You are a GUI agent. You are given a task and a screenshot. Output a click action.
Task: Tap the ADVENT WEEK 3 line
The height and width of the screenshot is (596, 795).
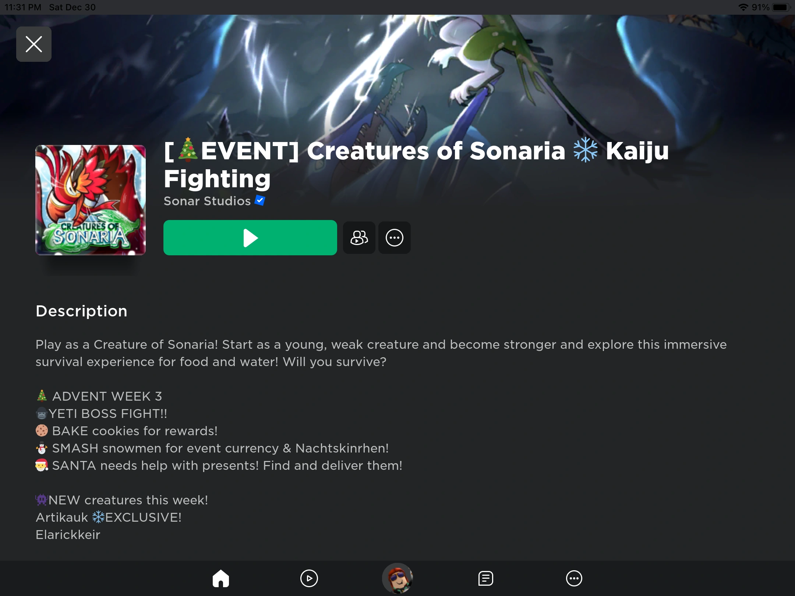click(x=99, y=396)
